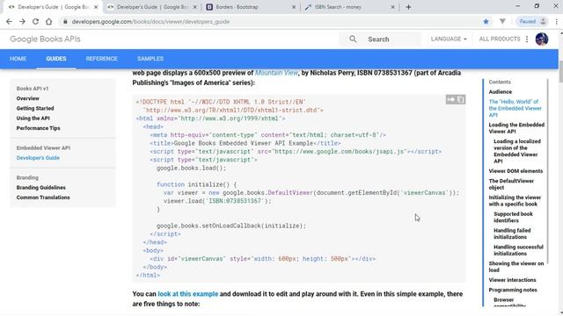Open a new browser tab
Viewport: 563px width, 316px height.
408,7
